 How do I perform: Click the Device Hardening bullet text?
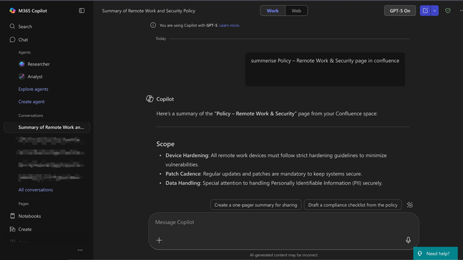pos(276,160)
